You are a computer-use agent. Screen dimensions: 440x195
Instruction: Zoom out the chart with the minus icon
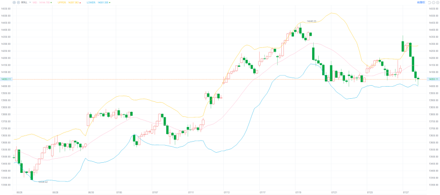tap(433, 3)
